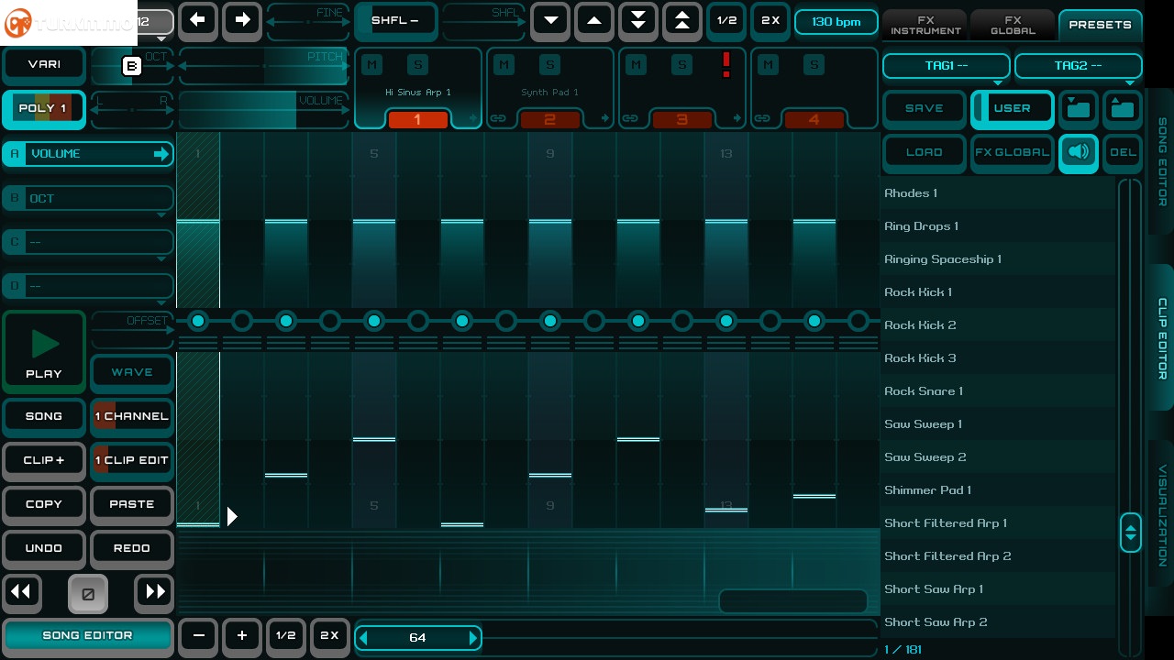
Task: Click the PITCH slider
Action: (264, 64)
